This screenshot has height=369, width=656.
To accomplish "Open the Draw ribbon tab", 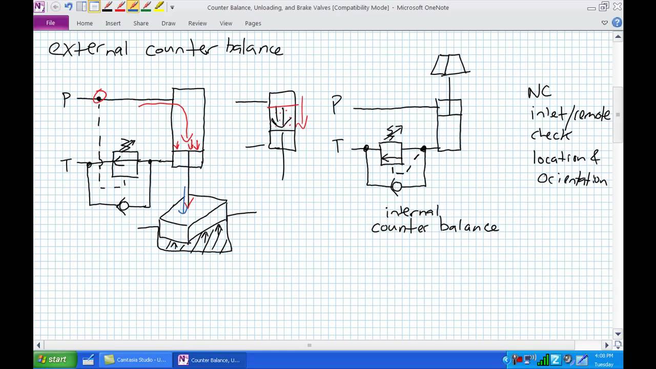I will coord(169,23).
